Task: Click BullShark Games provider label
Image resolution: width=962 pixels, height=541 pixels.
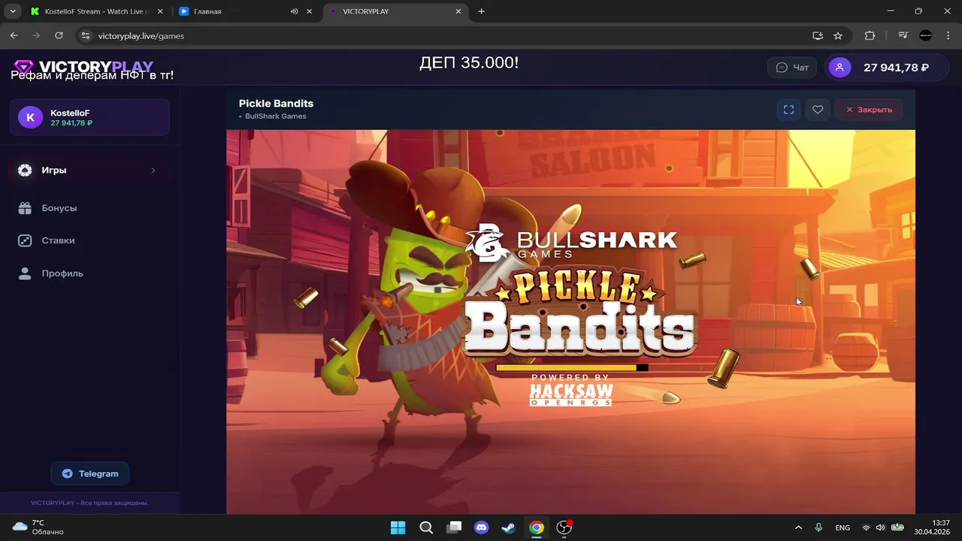Action: point(275,116)
